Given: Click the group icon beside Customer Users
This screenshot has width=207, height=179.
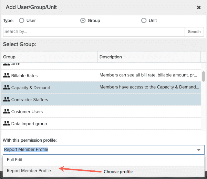Looking at the screenshot, I should coord(7,111).
